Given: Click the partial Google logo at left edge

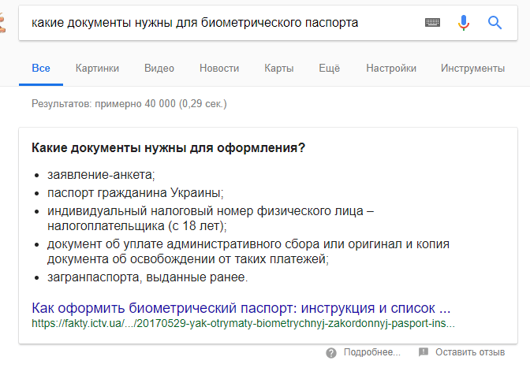Looking at the screenshot, I should tap(3, 23).
